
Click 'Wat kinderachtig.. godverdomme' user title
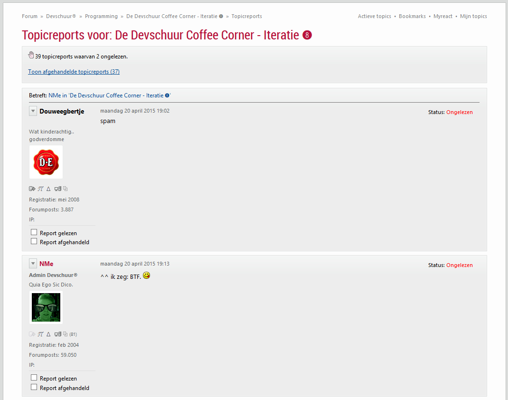click(52, 135)
